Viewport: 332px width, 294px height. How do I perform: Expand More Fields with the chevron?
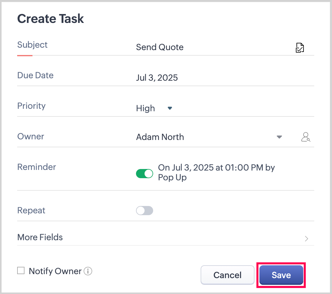point(306,238)
